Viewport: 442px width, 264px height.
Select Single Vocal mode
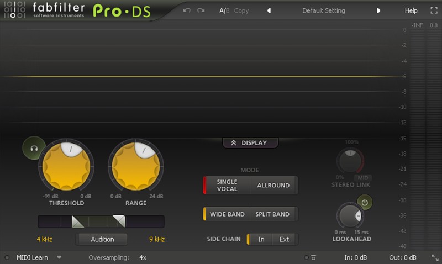227,186
